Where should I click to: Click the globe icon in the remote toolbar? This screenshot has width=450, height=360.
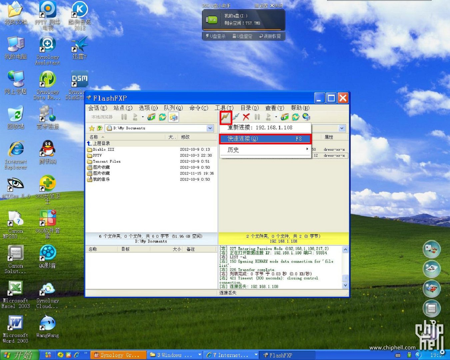click(x=306, y=117)
